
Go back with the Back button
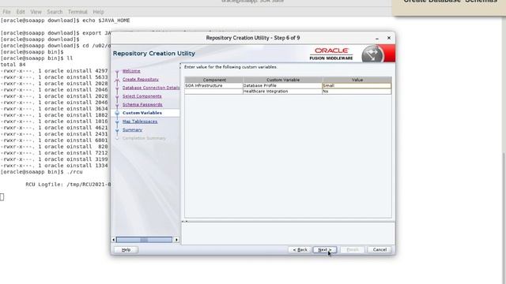click(300, 249)
